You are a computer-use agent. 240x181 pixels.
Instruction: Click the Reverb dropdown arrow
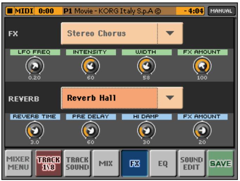coord(170,98)
